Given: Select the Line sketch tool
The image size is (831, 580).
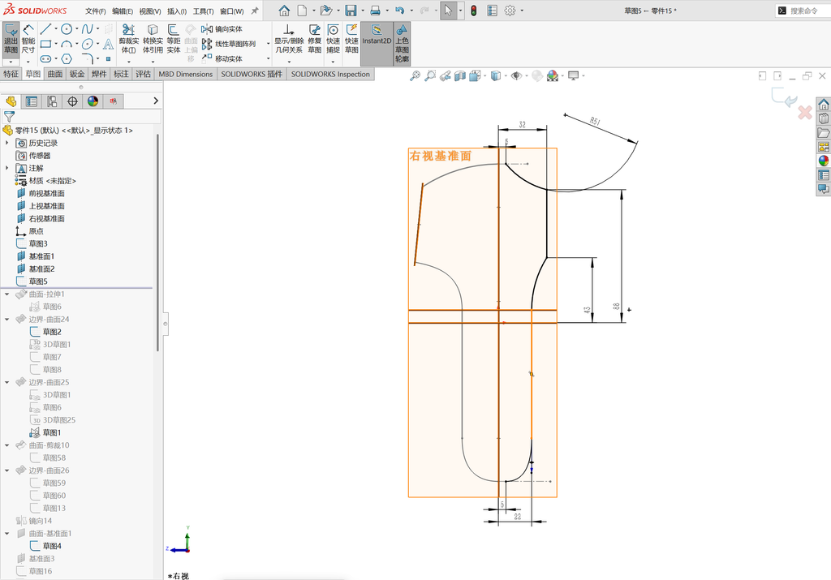Looking at the screenshot, I should tap(45, 29).
